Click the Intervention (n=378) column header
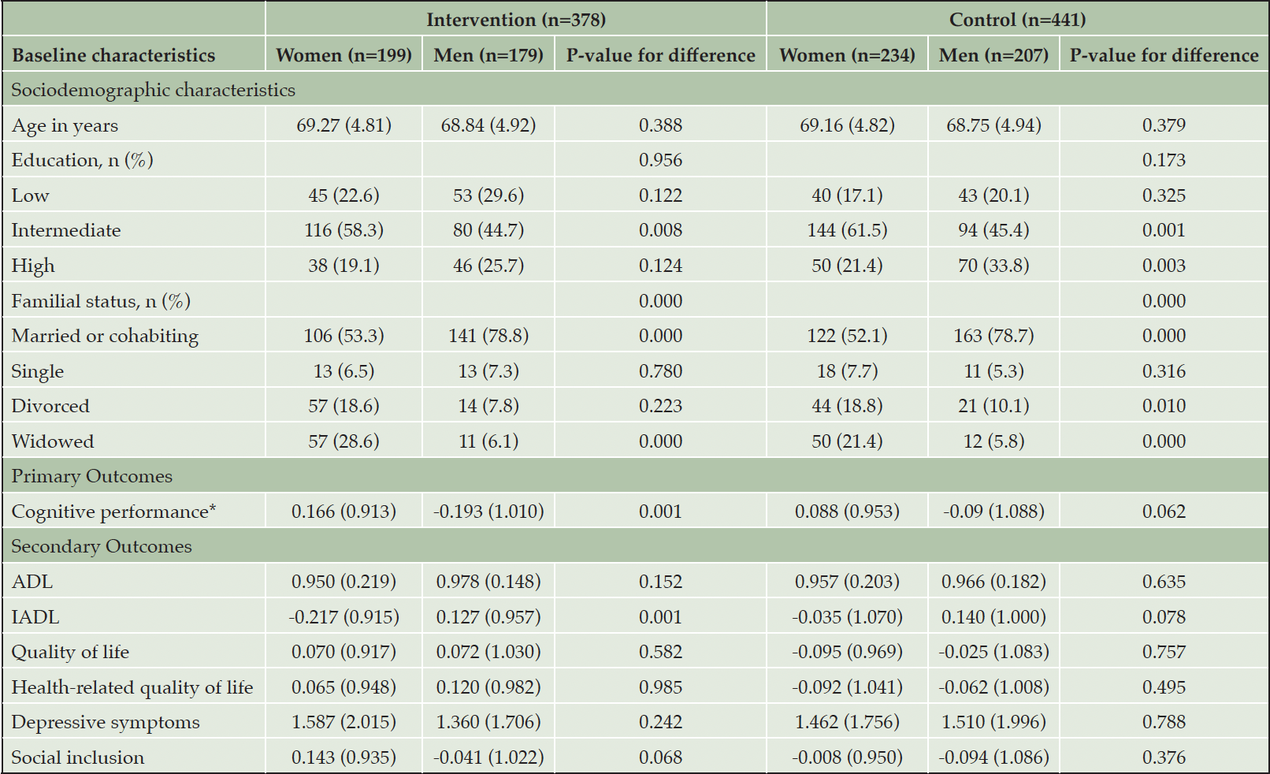This screenshot has width=1270, height=774. pyautogui.click(x=516, y=19)
